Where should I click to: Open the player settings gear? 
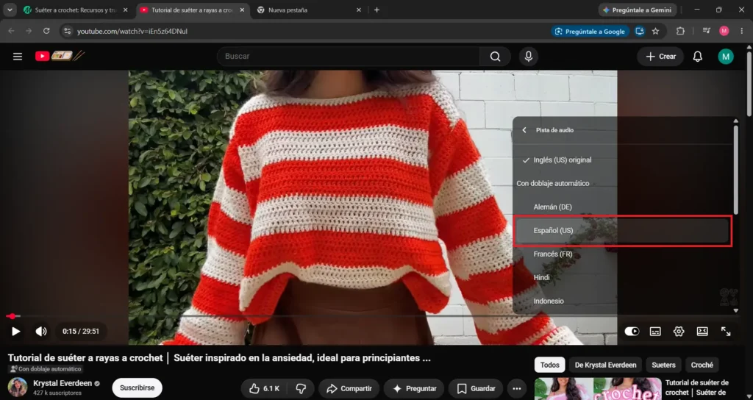(679, 332)
